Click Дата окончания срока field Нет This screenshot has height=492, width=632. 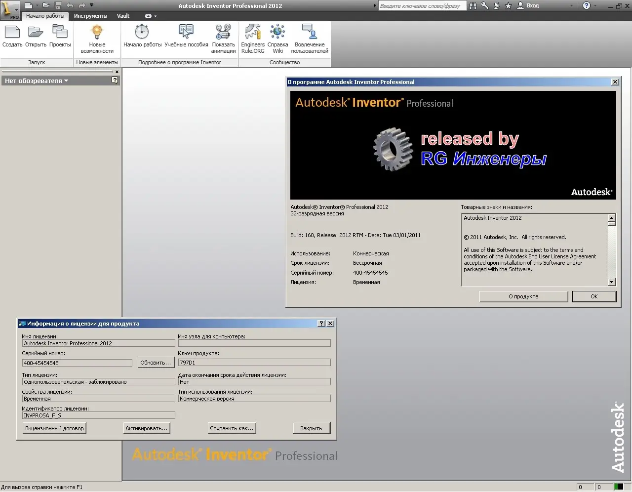coord(254,382)
